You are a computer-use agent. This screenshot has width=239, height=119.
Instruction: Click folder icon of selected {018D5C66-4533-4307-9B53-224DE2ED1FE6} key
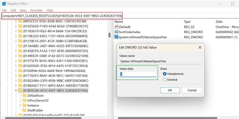pyautogui.click(x=20, y=91)
